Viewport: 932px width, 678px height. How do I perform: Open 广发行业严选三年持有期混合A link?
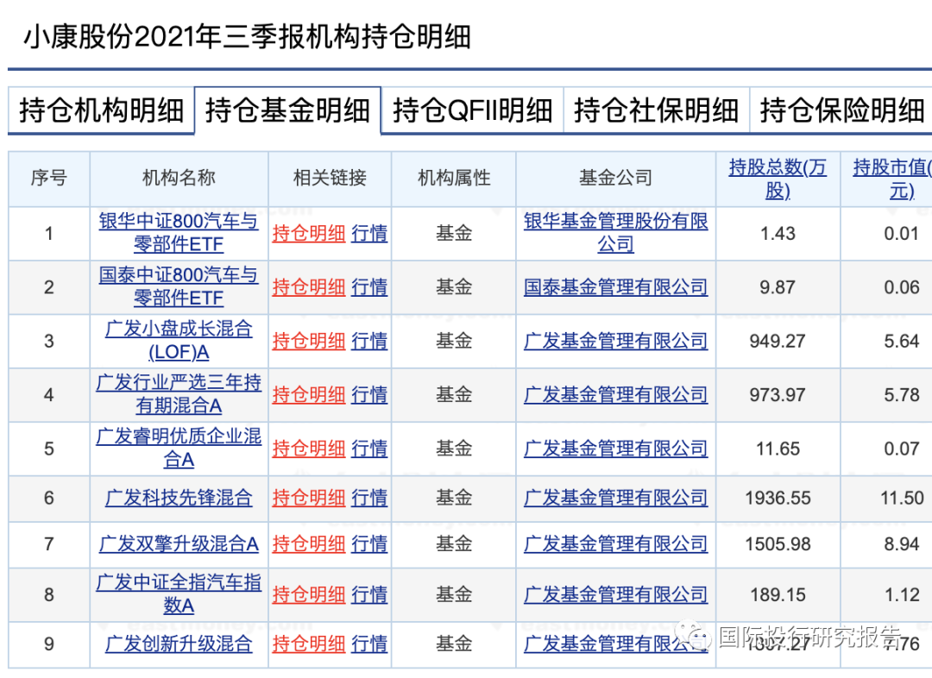pyautogui.click(x=179, y=394)
